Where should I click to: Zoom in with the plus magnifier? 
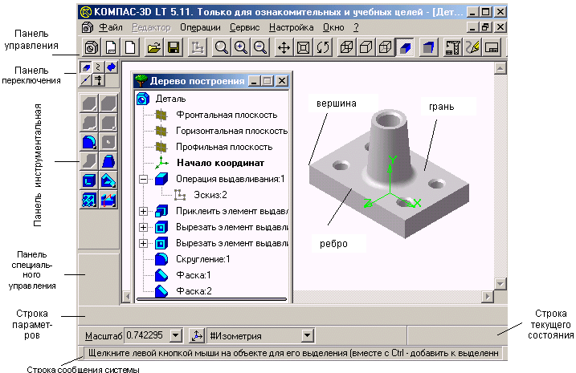click(241, 47)
